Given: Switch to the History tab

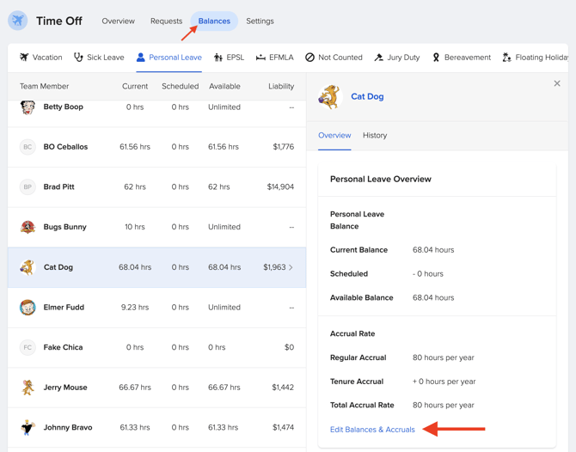Looking at the screenshot, I should pos(375,135).
